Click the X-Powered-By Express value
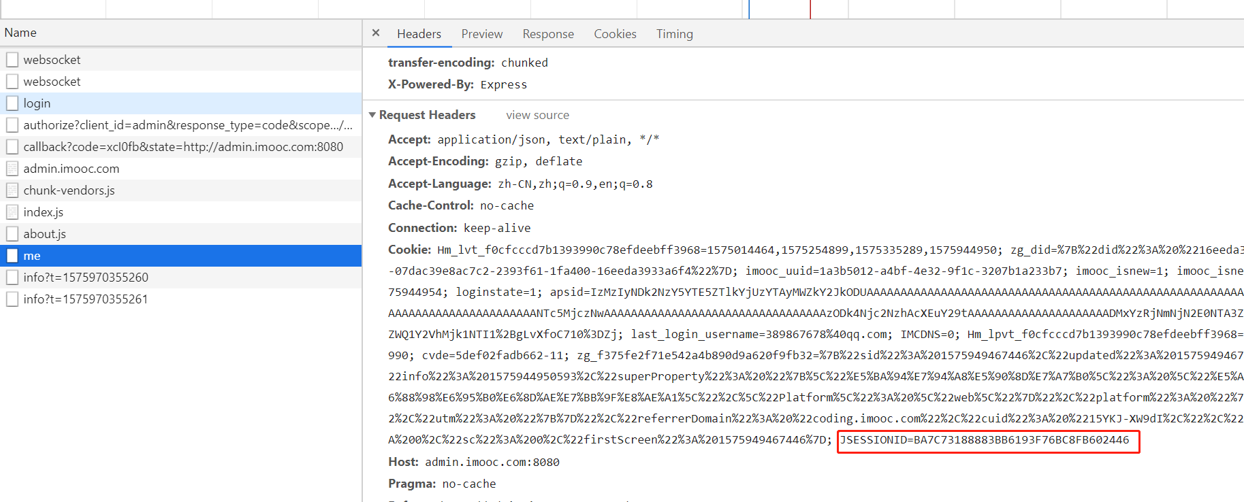This screenshot has height=502, width=1244. [504, 84]
